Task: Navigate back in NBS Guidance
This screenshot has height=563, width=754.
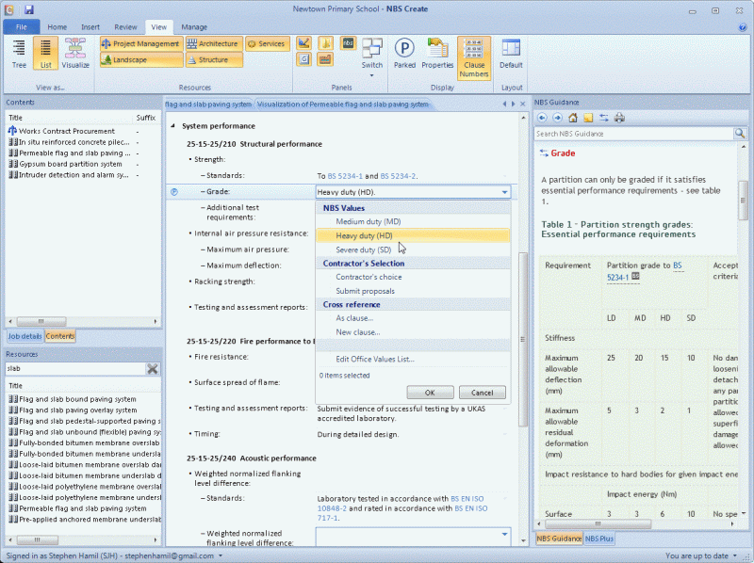Action: [540, 118]
